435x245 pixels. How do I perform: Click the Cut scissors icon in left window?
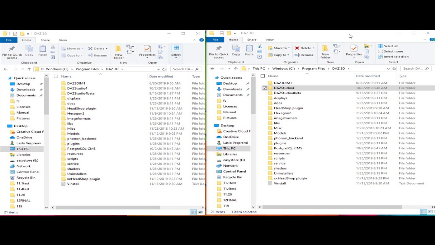click(x=53, y=47)
